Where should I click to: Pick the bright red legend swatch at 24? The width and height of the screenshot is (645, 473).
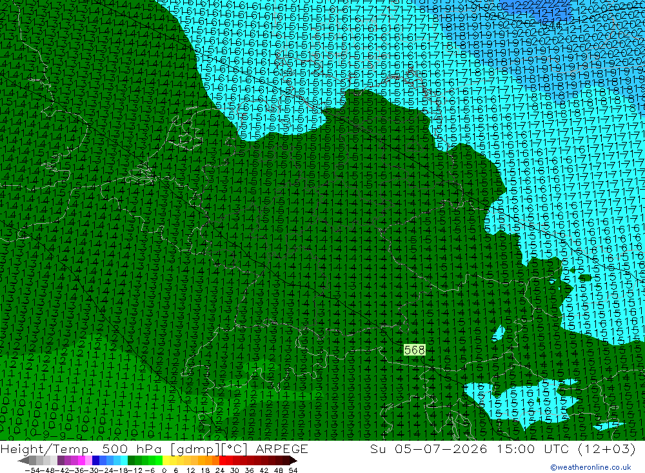[x=223, y=461]
